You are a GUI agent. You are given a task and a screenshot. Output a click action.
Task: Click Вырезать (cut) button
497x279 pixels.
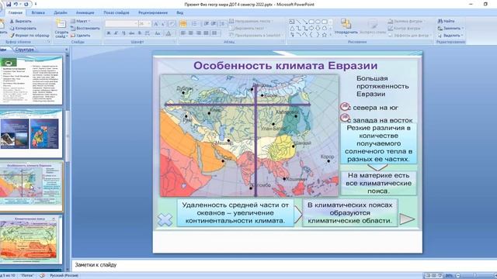point(21,21)
